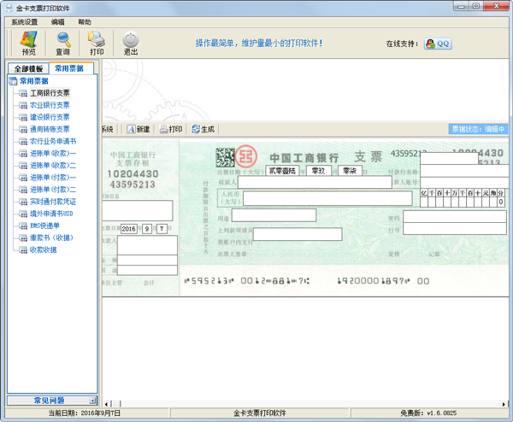The height and width of the screenshot is (422, 513).
Task: Click the 分 digit cell showing 0
Action: coord(500,202)
